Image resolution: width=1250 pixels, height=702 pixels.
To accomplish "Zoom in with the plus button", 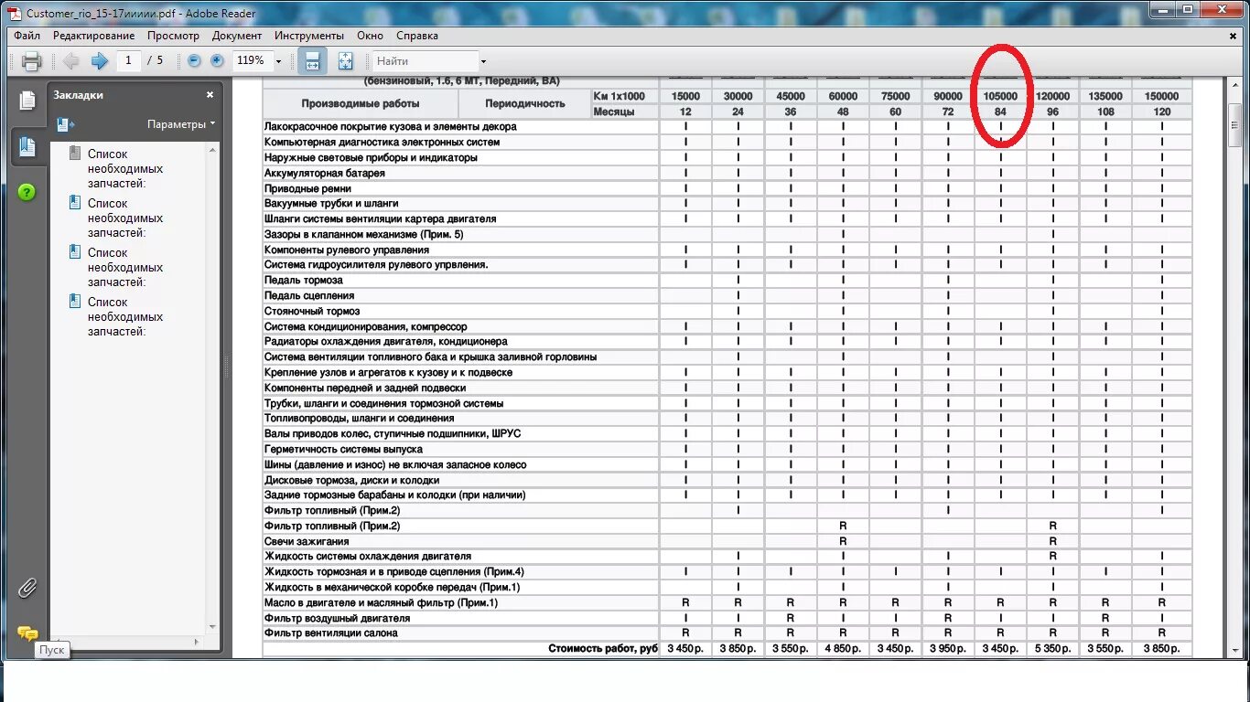I will (217, 60).
